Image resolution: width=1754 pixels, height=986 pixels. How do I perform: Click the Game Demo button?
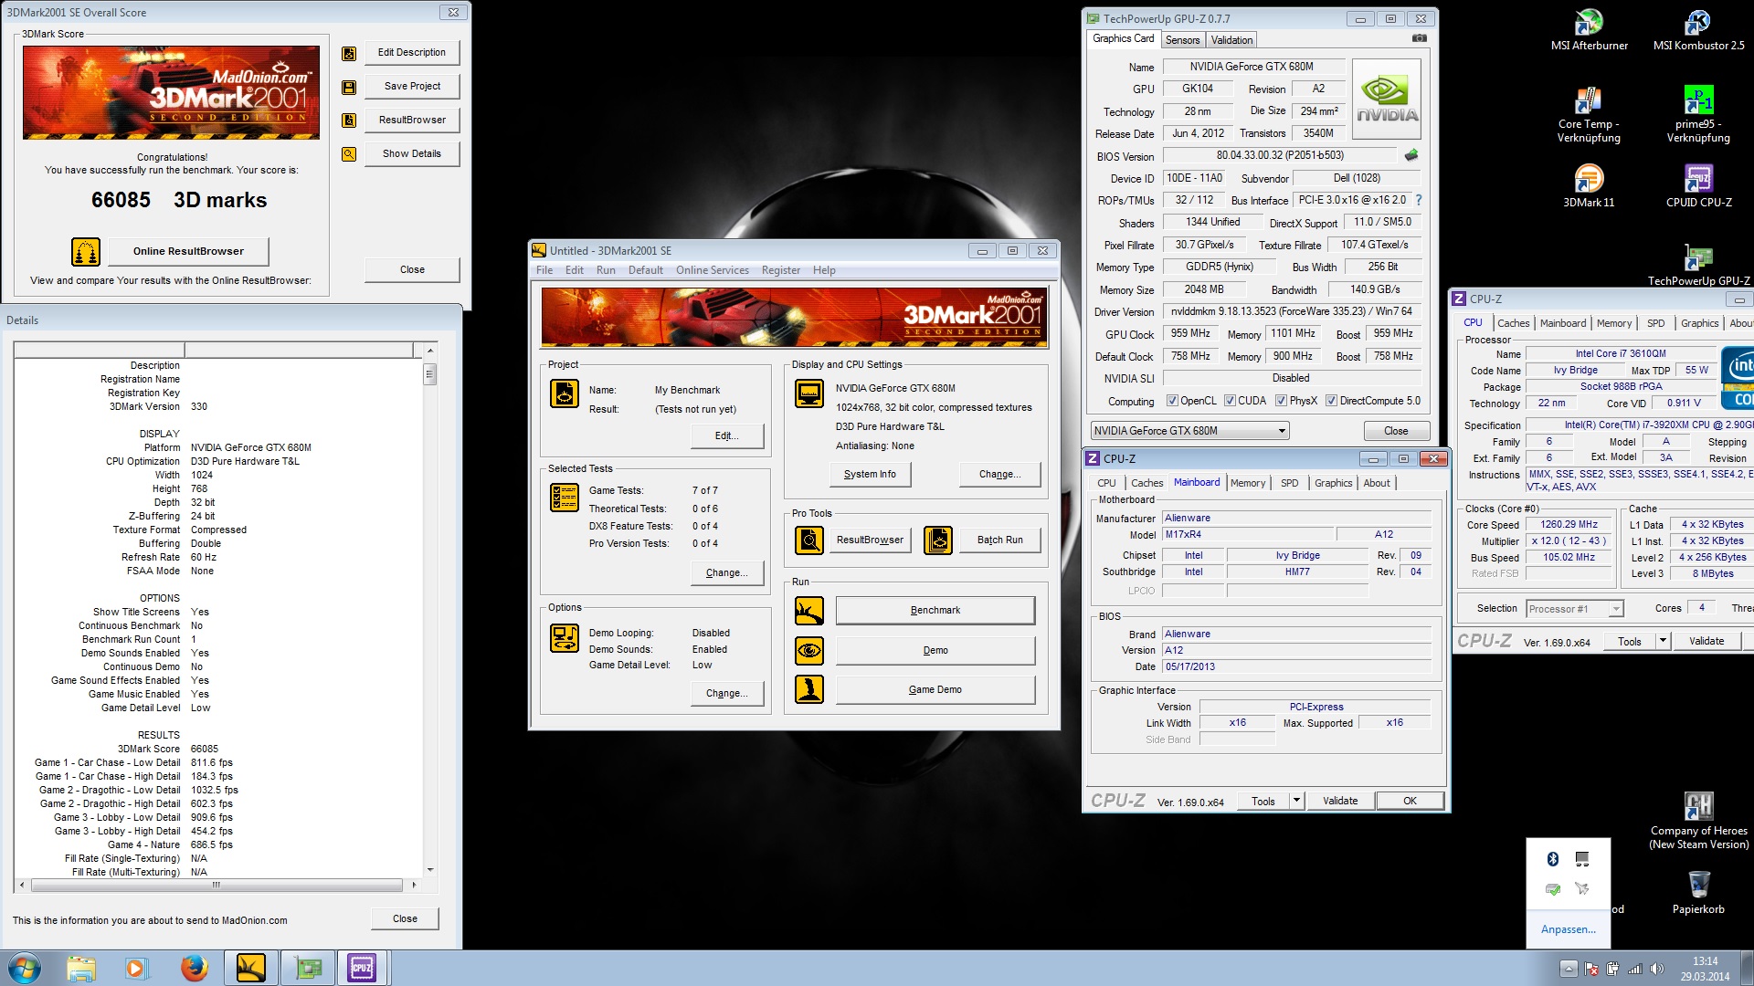point(935,689)
